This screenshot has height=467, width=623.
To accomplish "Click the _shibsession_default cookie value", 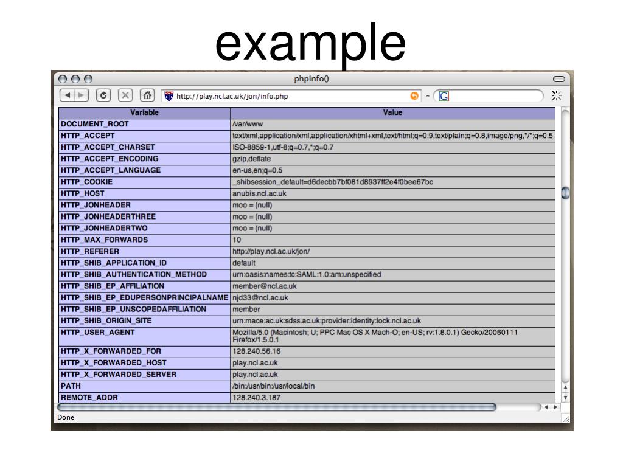I will coord(392,182).
